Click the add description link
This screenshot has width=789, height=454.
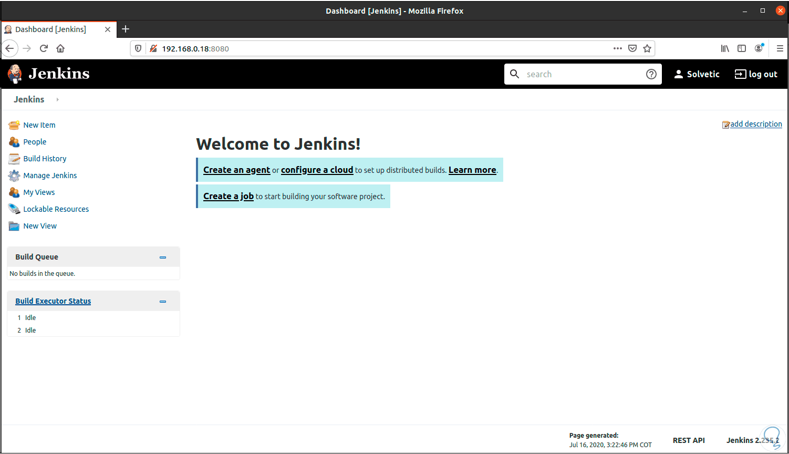click(756, 124)
